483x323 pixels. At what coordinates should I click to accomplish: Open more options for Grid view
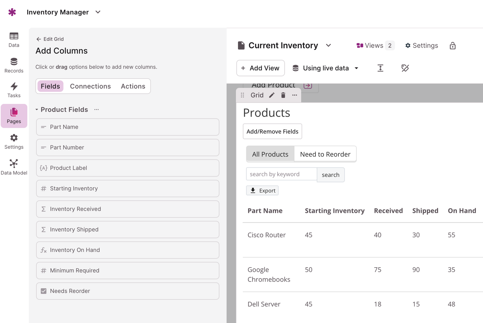coord(294,95)
